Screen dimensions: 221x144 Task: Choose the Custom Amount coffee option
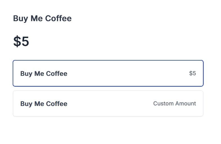[x=108, y=103]
